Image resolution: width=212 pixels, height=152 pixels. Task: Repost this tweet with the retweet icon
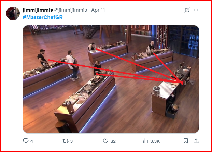(x=66, y=141)
